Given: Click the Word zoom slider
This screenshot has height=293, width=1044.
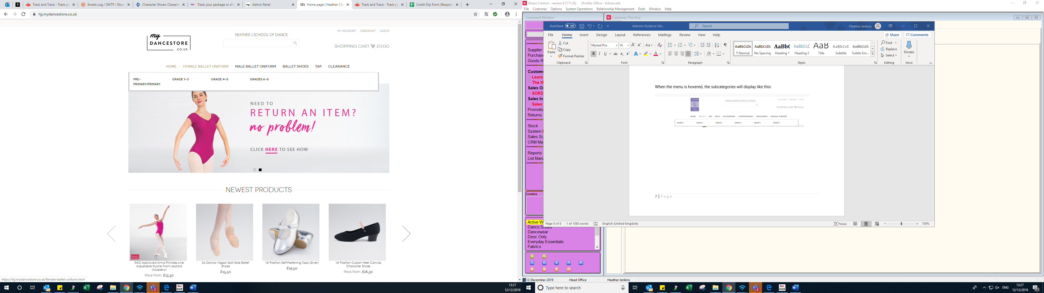Looking at the screenshot, I should coord(901,224).
